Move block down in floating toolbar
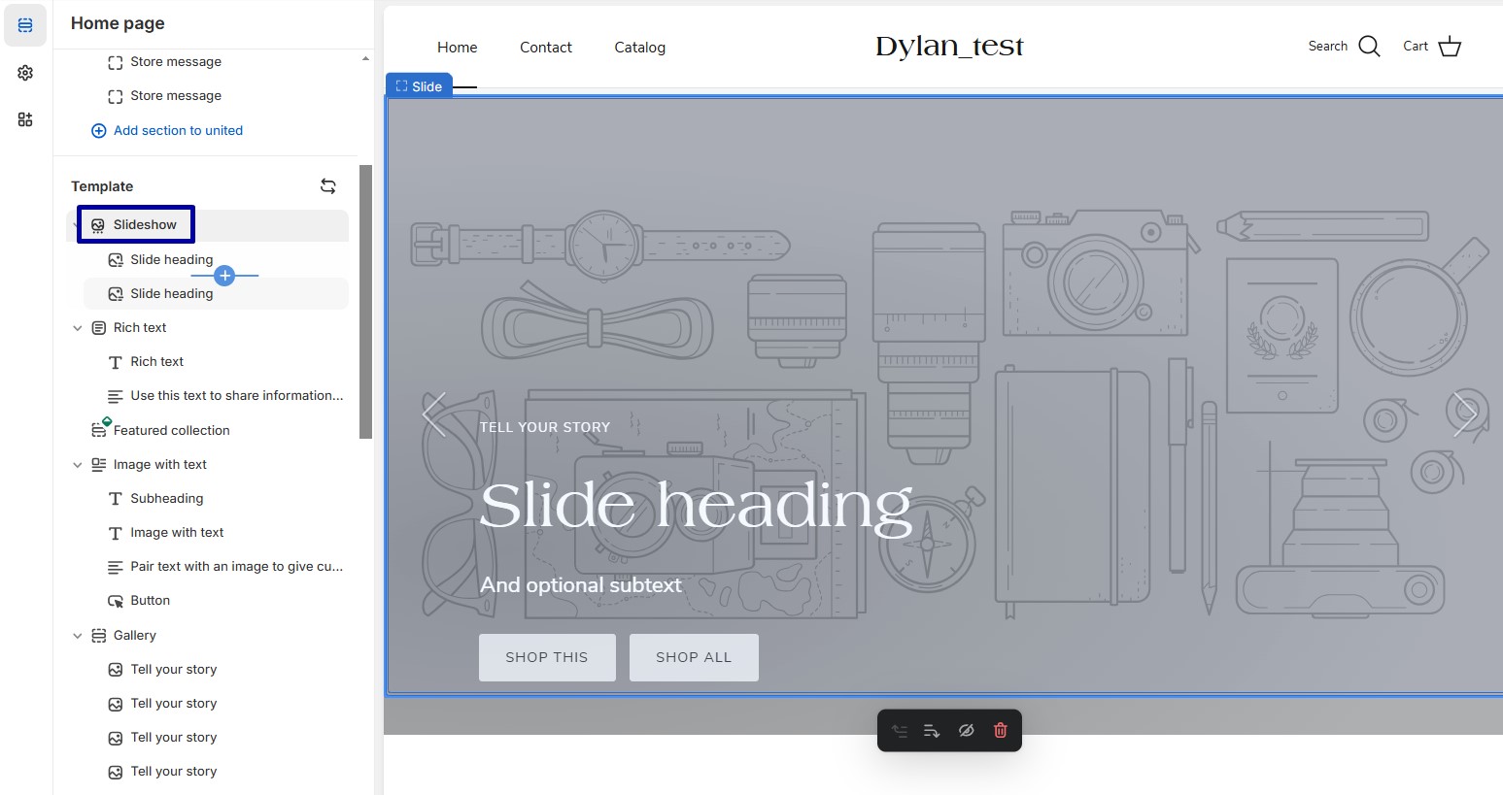1503x795 pixels. (931, 731)
